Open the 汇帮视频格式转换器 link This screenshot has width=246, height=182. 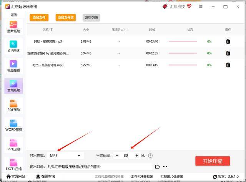tap(109, 177)
